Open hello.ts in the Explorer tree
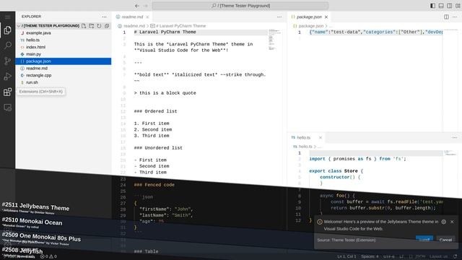The image size is (462, 260). (32, 40)
